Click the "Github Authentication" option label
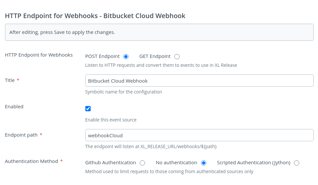The image size is (318, 185). coord(110,163)
